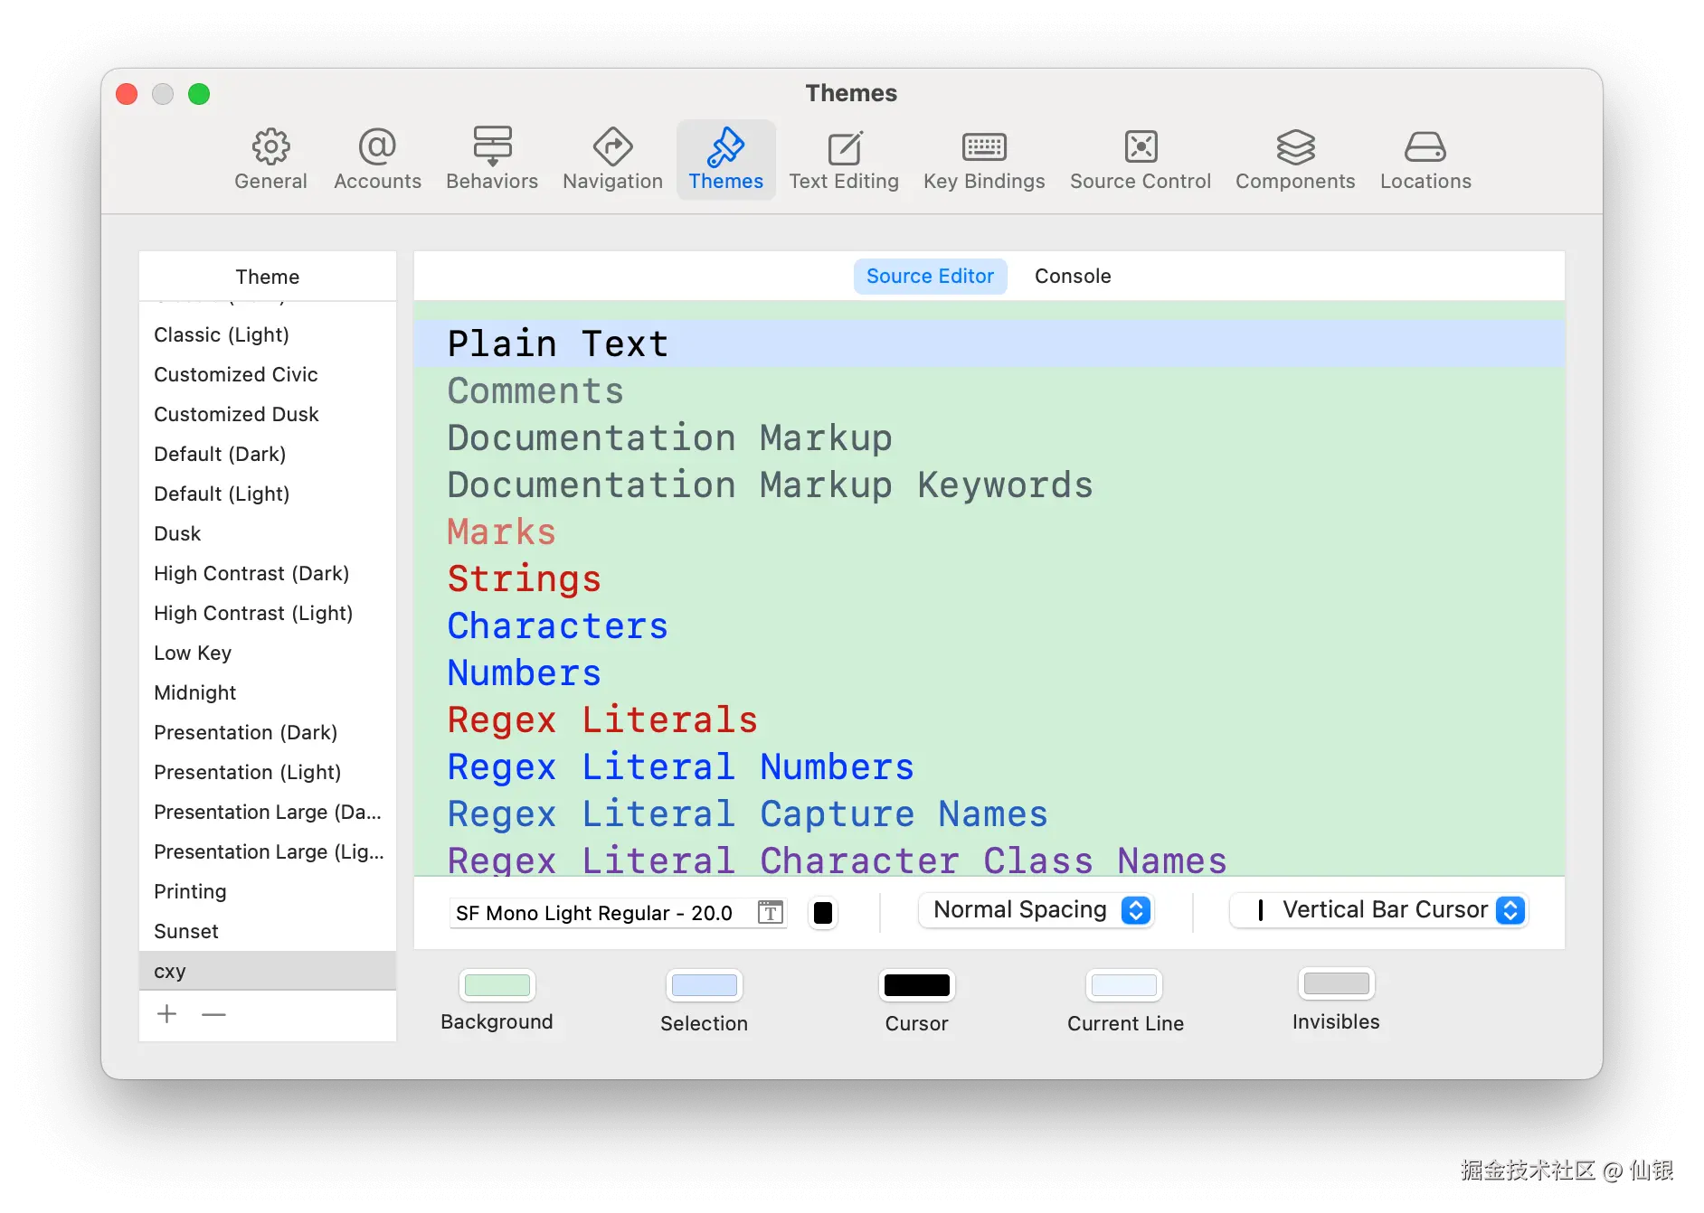The width and height of the screenshot is (1704, 1213).
Task: Select the Midnight theme in the list
Action: 194,692
